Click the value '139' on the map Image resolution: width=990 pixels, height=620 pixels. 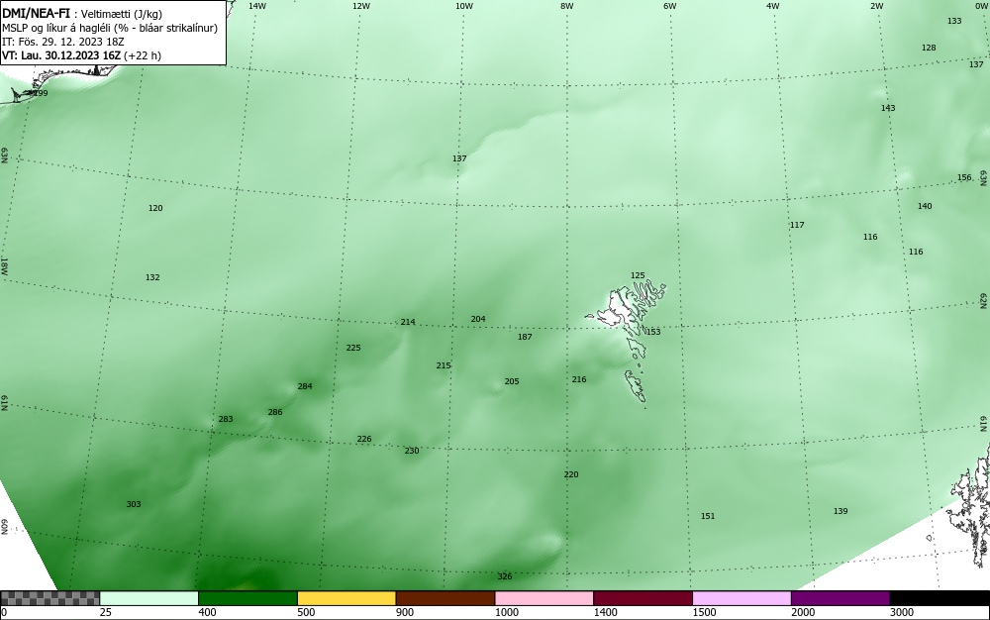(x=841, y=511)
